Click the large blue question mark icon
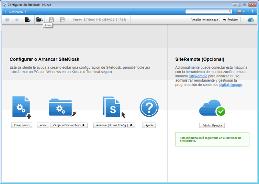259x184 pixels. tap(149, 107)
